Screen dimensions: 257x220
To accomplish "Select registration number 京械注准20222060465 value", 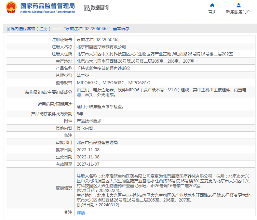I will pyautogui.click(x=98, y=40).
